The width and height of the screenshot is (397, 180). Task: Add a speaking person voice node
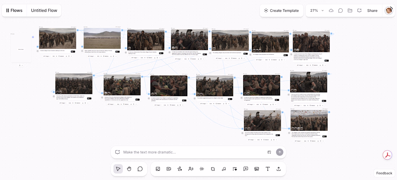pyautogui.click(x=191, y=169)
